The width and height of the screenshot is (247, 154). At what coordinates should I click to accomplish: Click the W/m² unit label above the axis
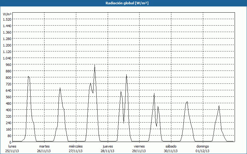tap(7, 14)
